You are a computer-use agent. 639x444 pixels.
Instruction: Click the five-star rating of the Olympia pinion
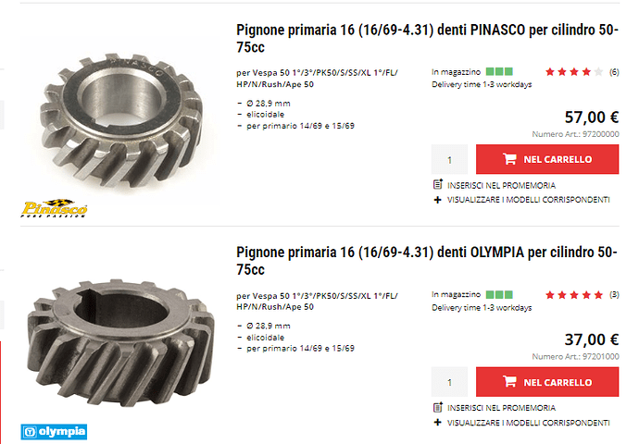point(574,294)
